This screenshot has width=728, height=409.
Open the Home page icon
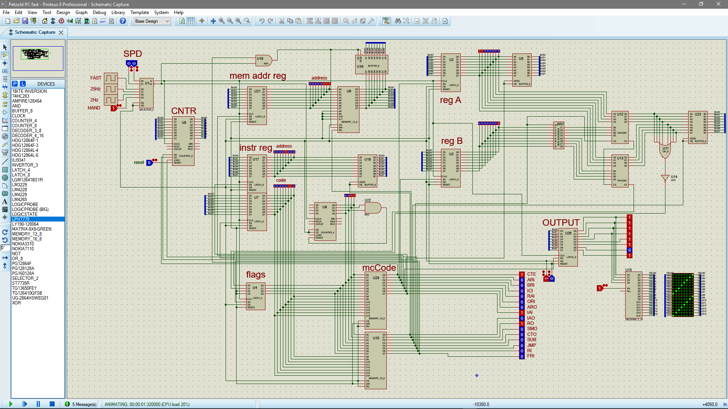click(x=45, y=21)
